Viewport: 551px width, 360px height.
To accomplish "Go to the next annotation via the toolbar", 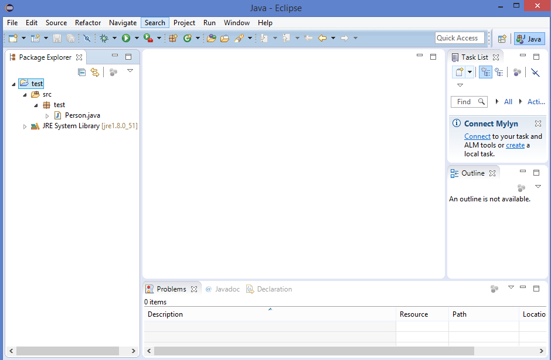I will [264, 38].
